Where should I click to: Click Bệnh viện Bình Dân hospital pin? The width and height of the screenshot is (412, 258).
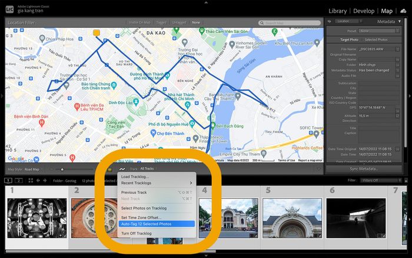pos(42,123)
